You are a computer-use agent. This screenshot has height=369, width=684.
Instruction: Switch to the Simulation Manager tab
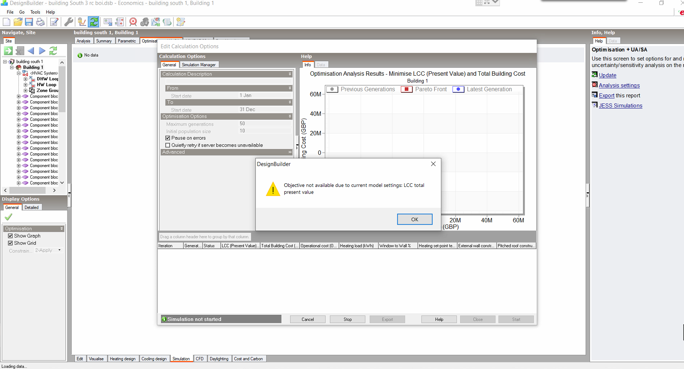[198, 65]
